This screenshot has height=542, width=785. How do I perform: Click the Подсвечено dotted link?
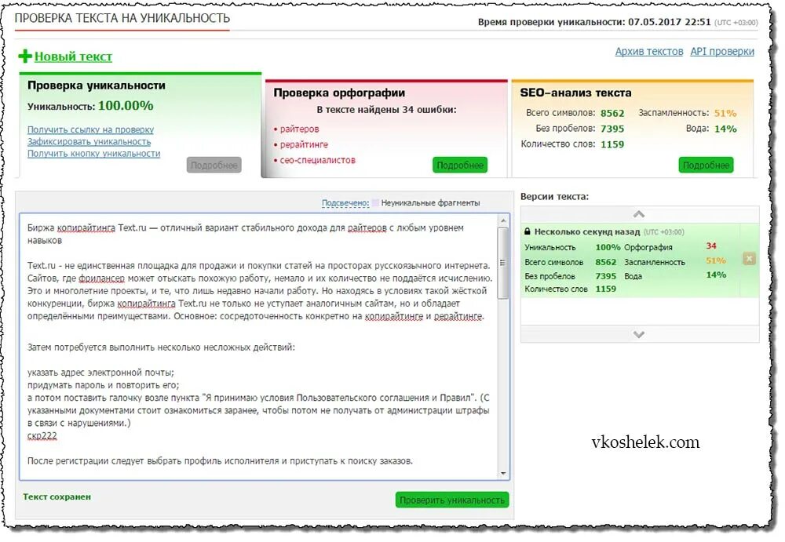point(345,203)
